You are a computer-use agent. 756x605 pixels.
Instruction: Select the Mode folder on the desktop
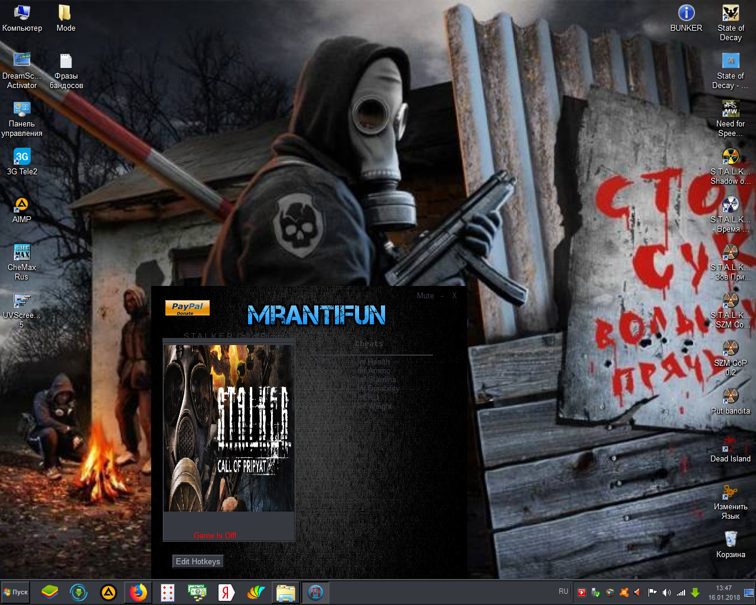click(x=66, y=18)
